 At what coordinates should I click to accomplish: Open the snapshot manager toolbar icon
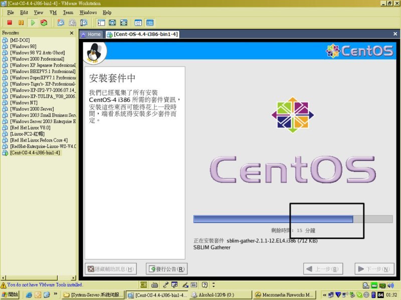tap(84, 22)
